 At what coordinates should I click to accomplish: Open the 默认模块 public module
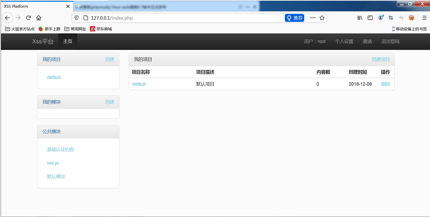pyautogui.click(x=56, y=177)
